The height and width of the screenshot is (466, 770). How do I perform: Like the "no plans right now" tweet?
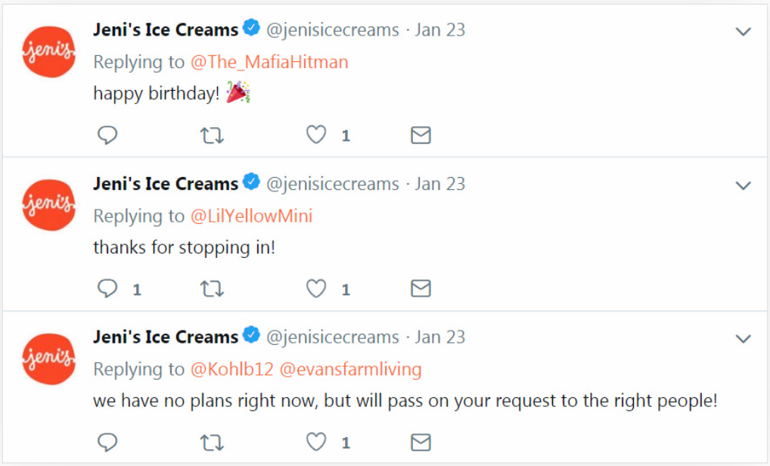tap(316, 443)
